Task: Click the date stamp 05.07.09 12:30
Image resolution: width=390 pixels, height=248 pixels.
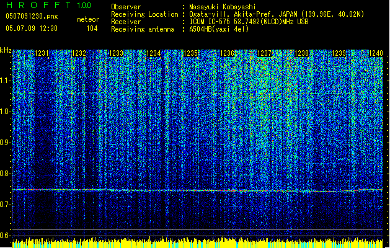Action: [32, 29]
